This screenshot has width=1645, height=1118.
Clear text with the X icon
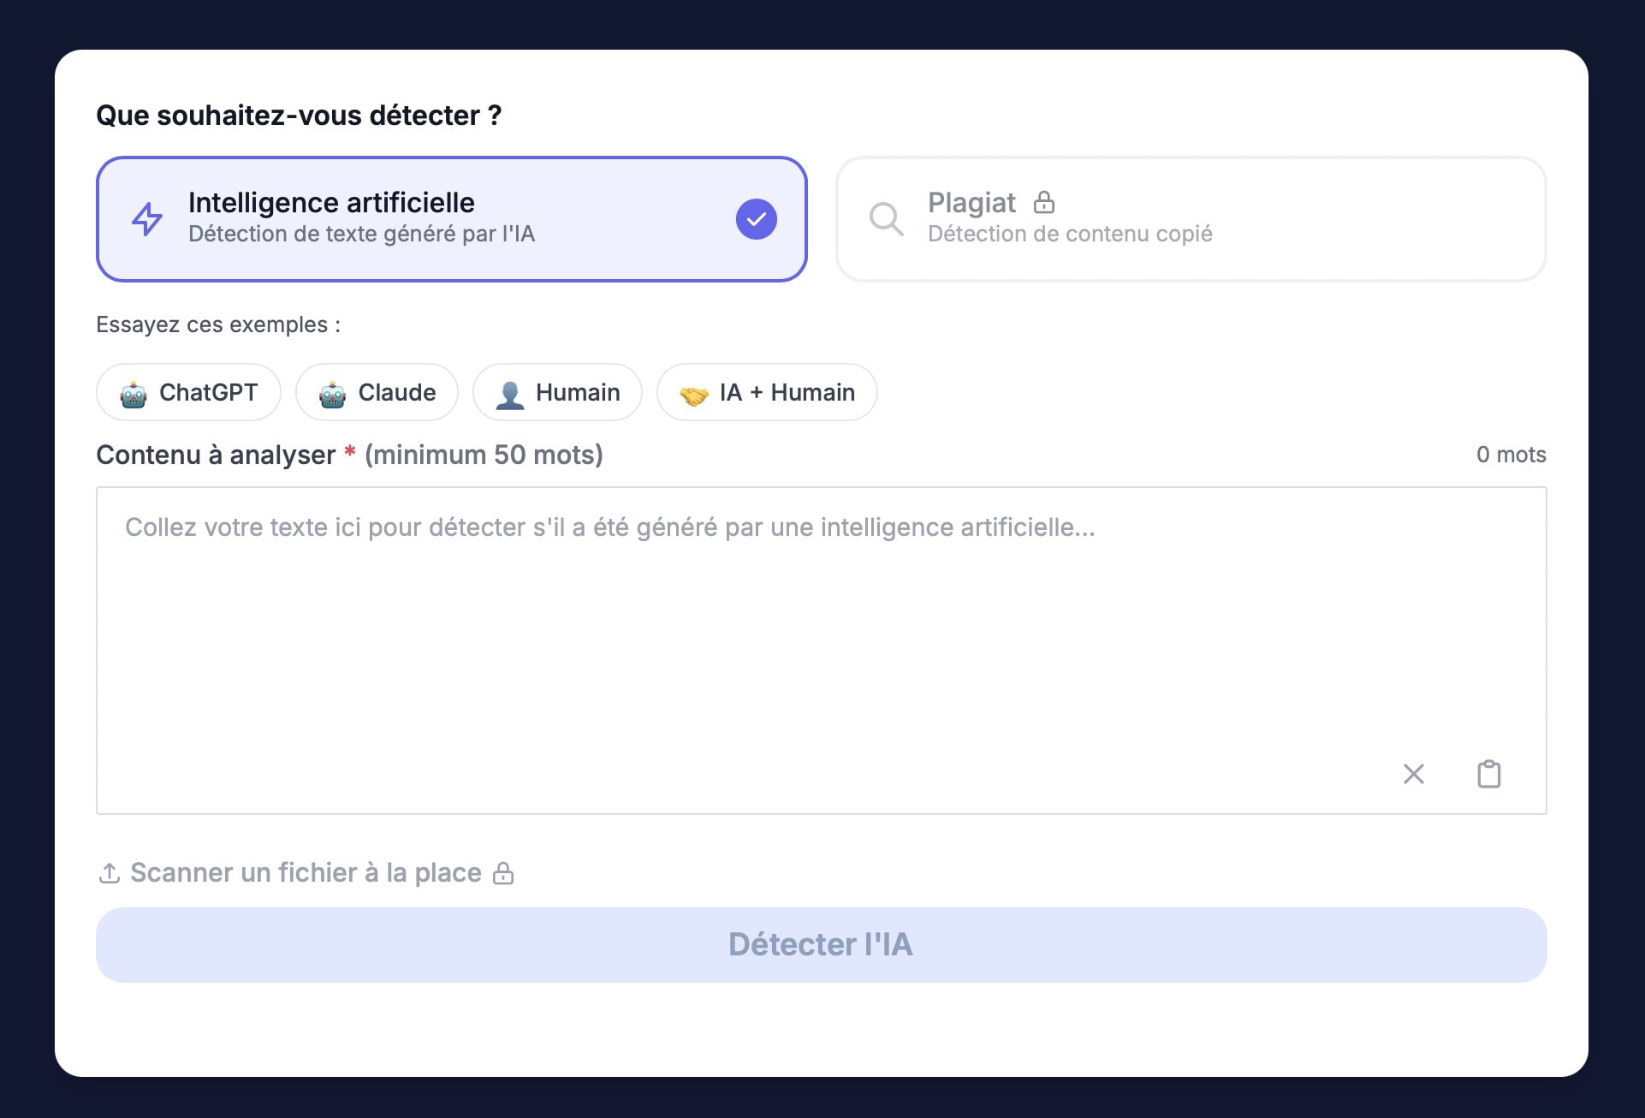pyautogui.click(x=1414, y=774)
